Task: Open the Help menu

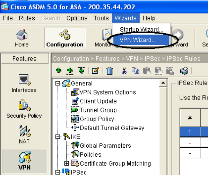Action: pyautogui.click(x=149, y=18)
